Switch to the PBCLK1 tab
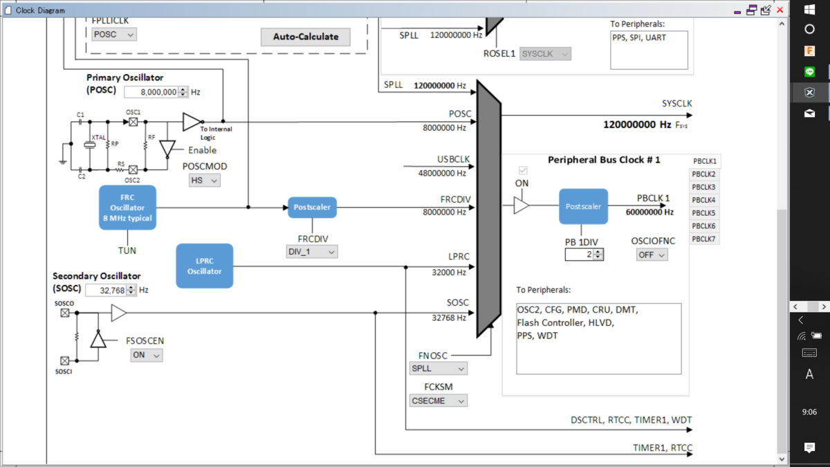The width and height of the screenshot is (830, 467). [705, 161]
